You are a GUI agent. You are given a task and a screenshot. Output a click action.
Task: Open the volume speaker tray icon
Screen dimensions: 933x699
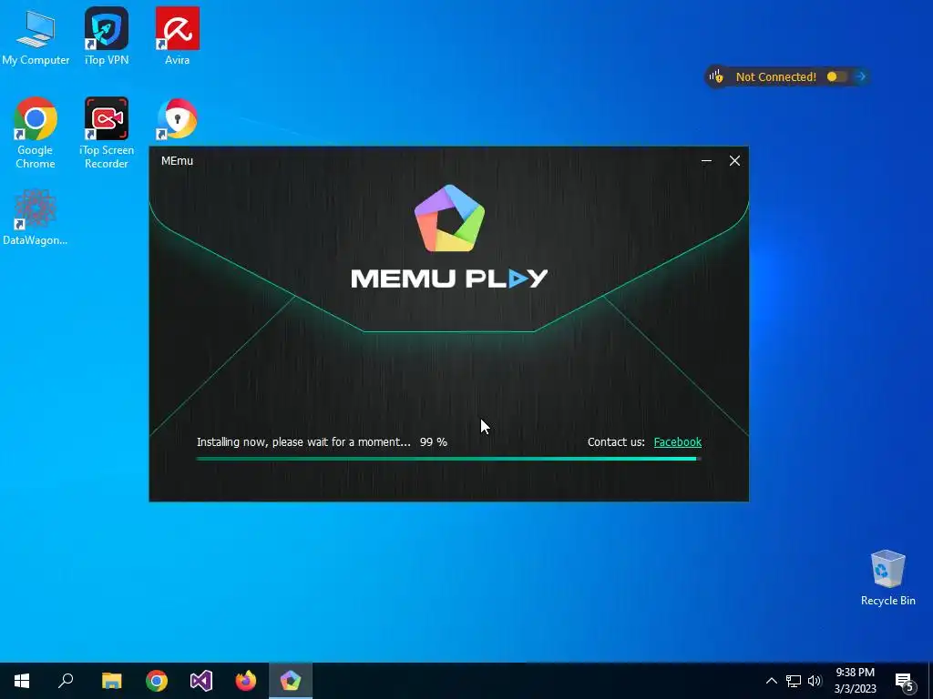point(815,681)
